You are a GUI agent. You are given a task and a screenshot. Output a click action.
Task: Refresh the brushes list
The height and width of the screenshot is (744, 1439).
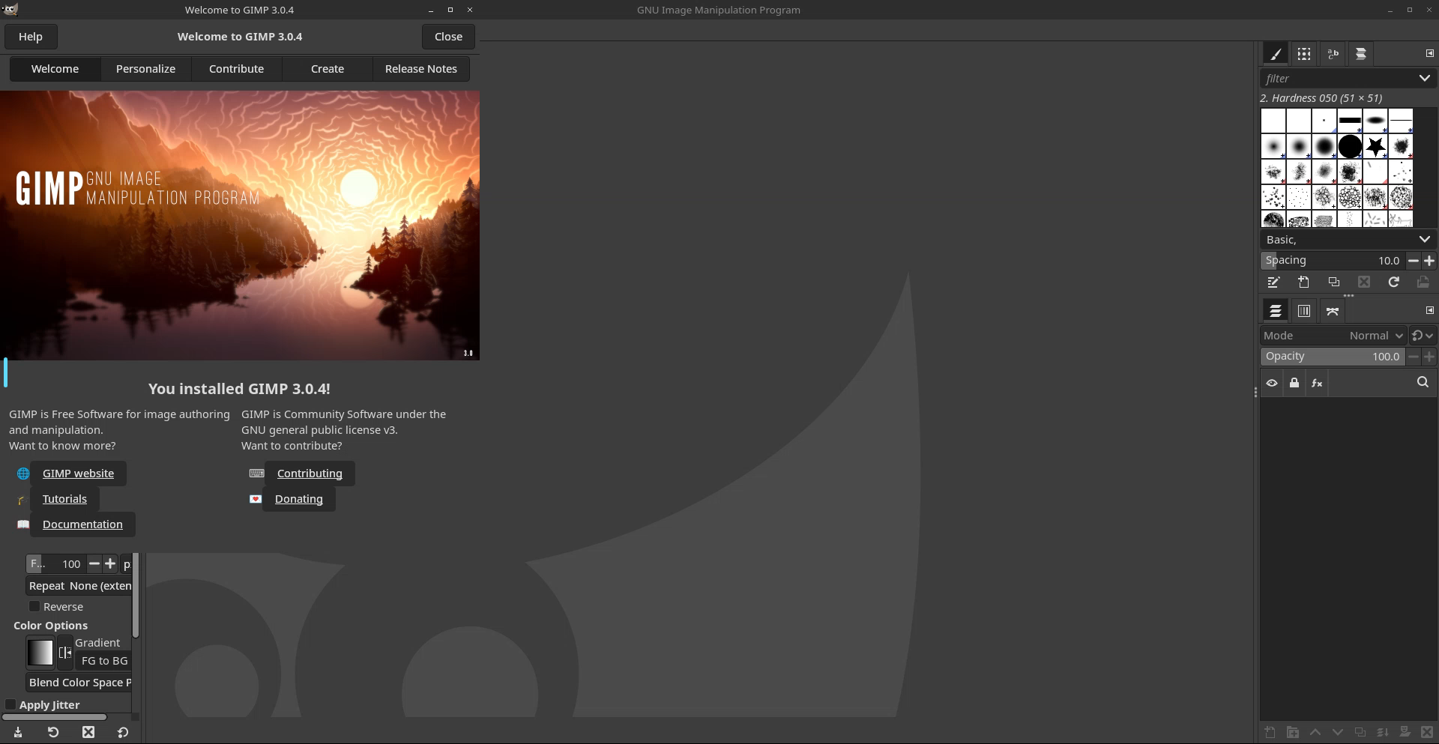coord(1394,282)
